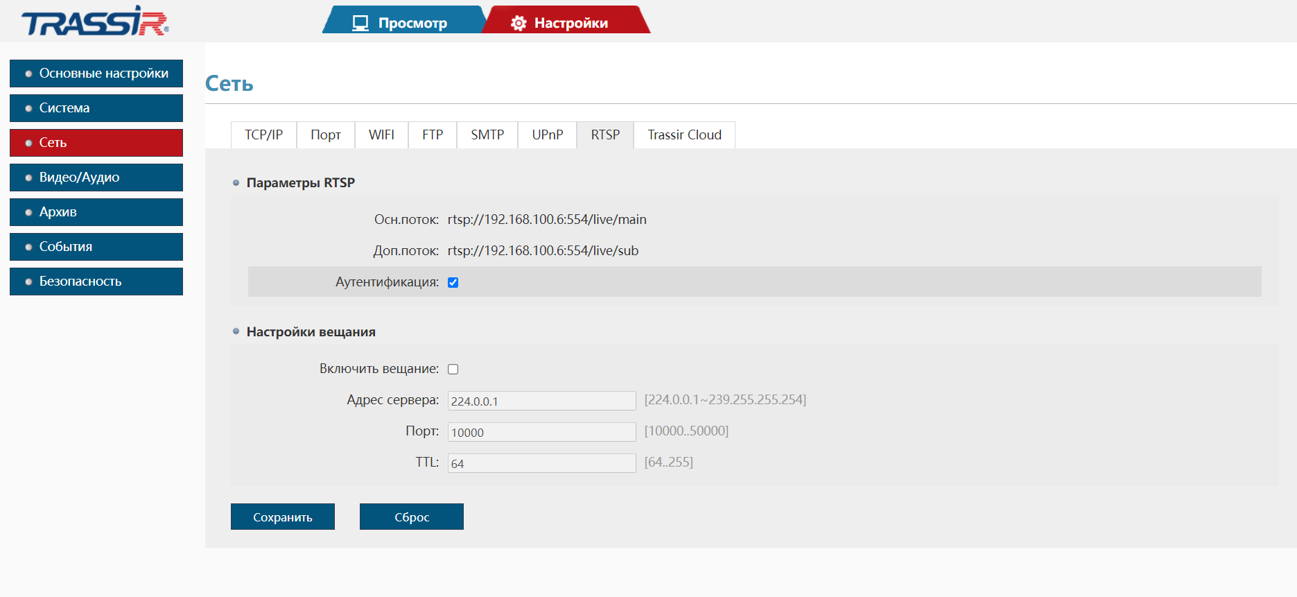Open Безопасность sidebar section
The image size is (1297, 597).
[x=96, y=282]
